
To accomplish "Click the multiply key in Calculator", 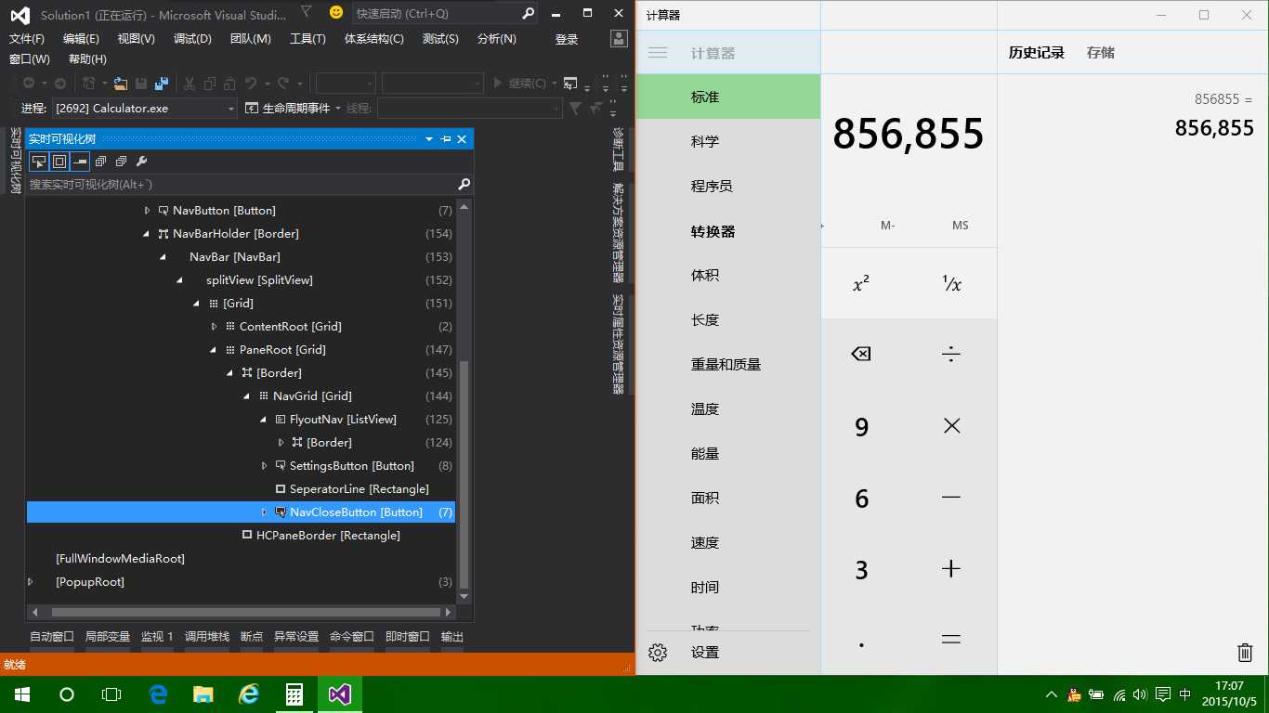I will click(x=951, y=425).
